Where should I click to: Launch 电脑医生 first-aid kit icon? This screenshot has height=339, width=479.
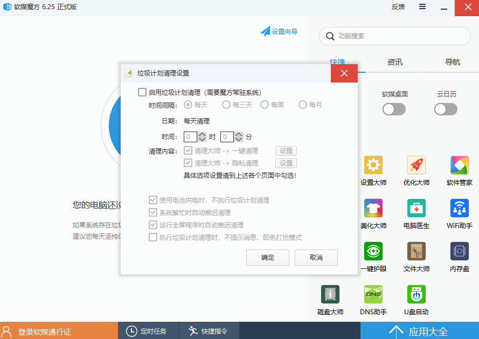(416, 208)
